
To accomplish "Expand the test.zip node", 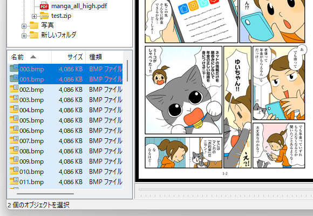I will (34, 16).
